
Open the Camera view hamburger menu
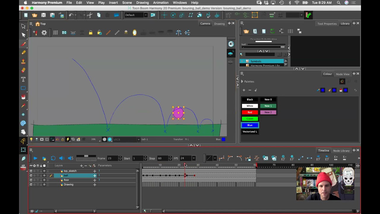[x=31, y=24]
